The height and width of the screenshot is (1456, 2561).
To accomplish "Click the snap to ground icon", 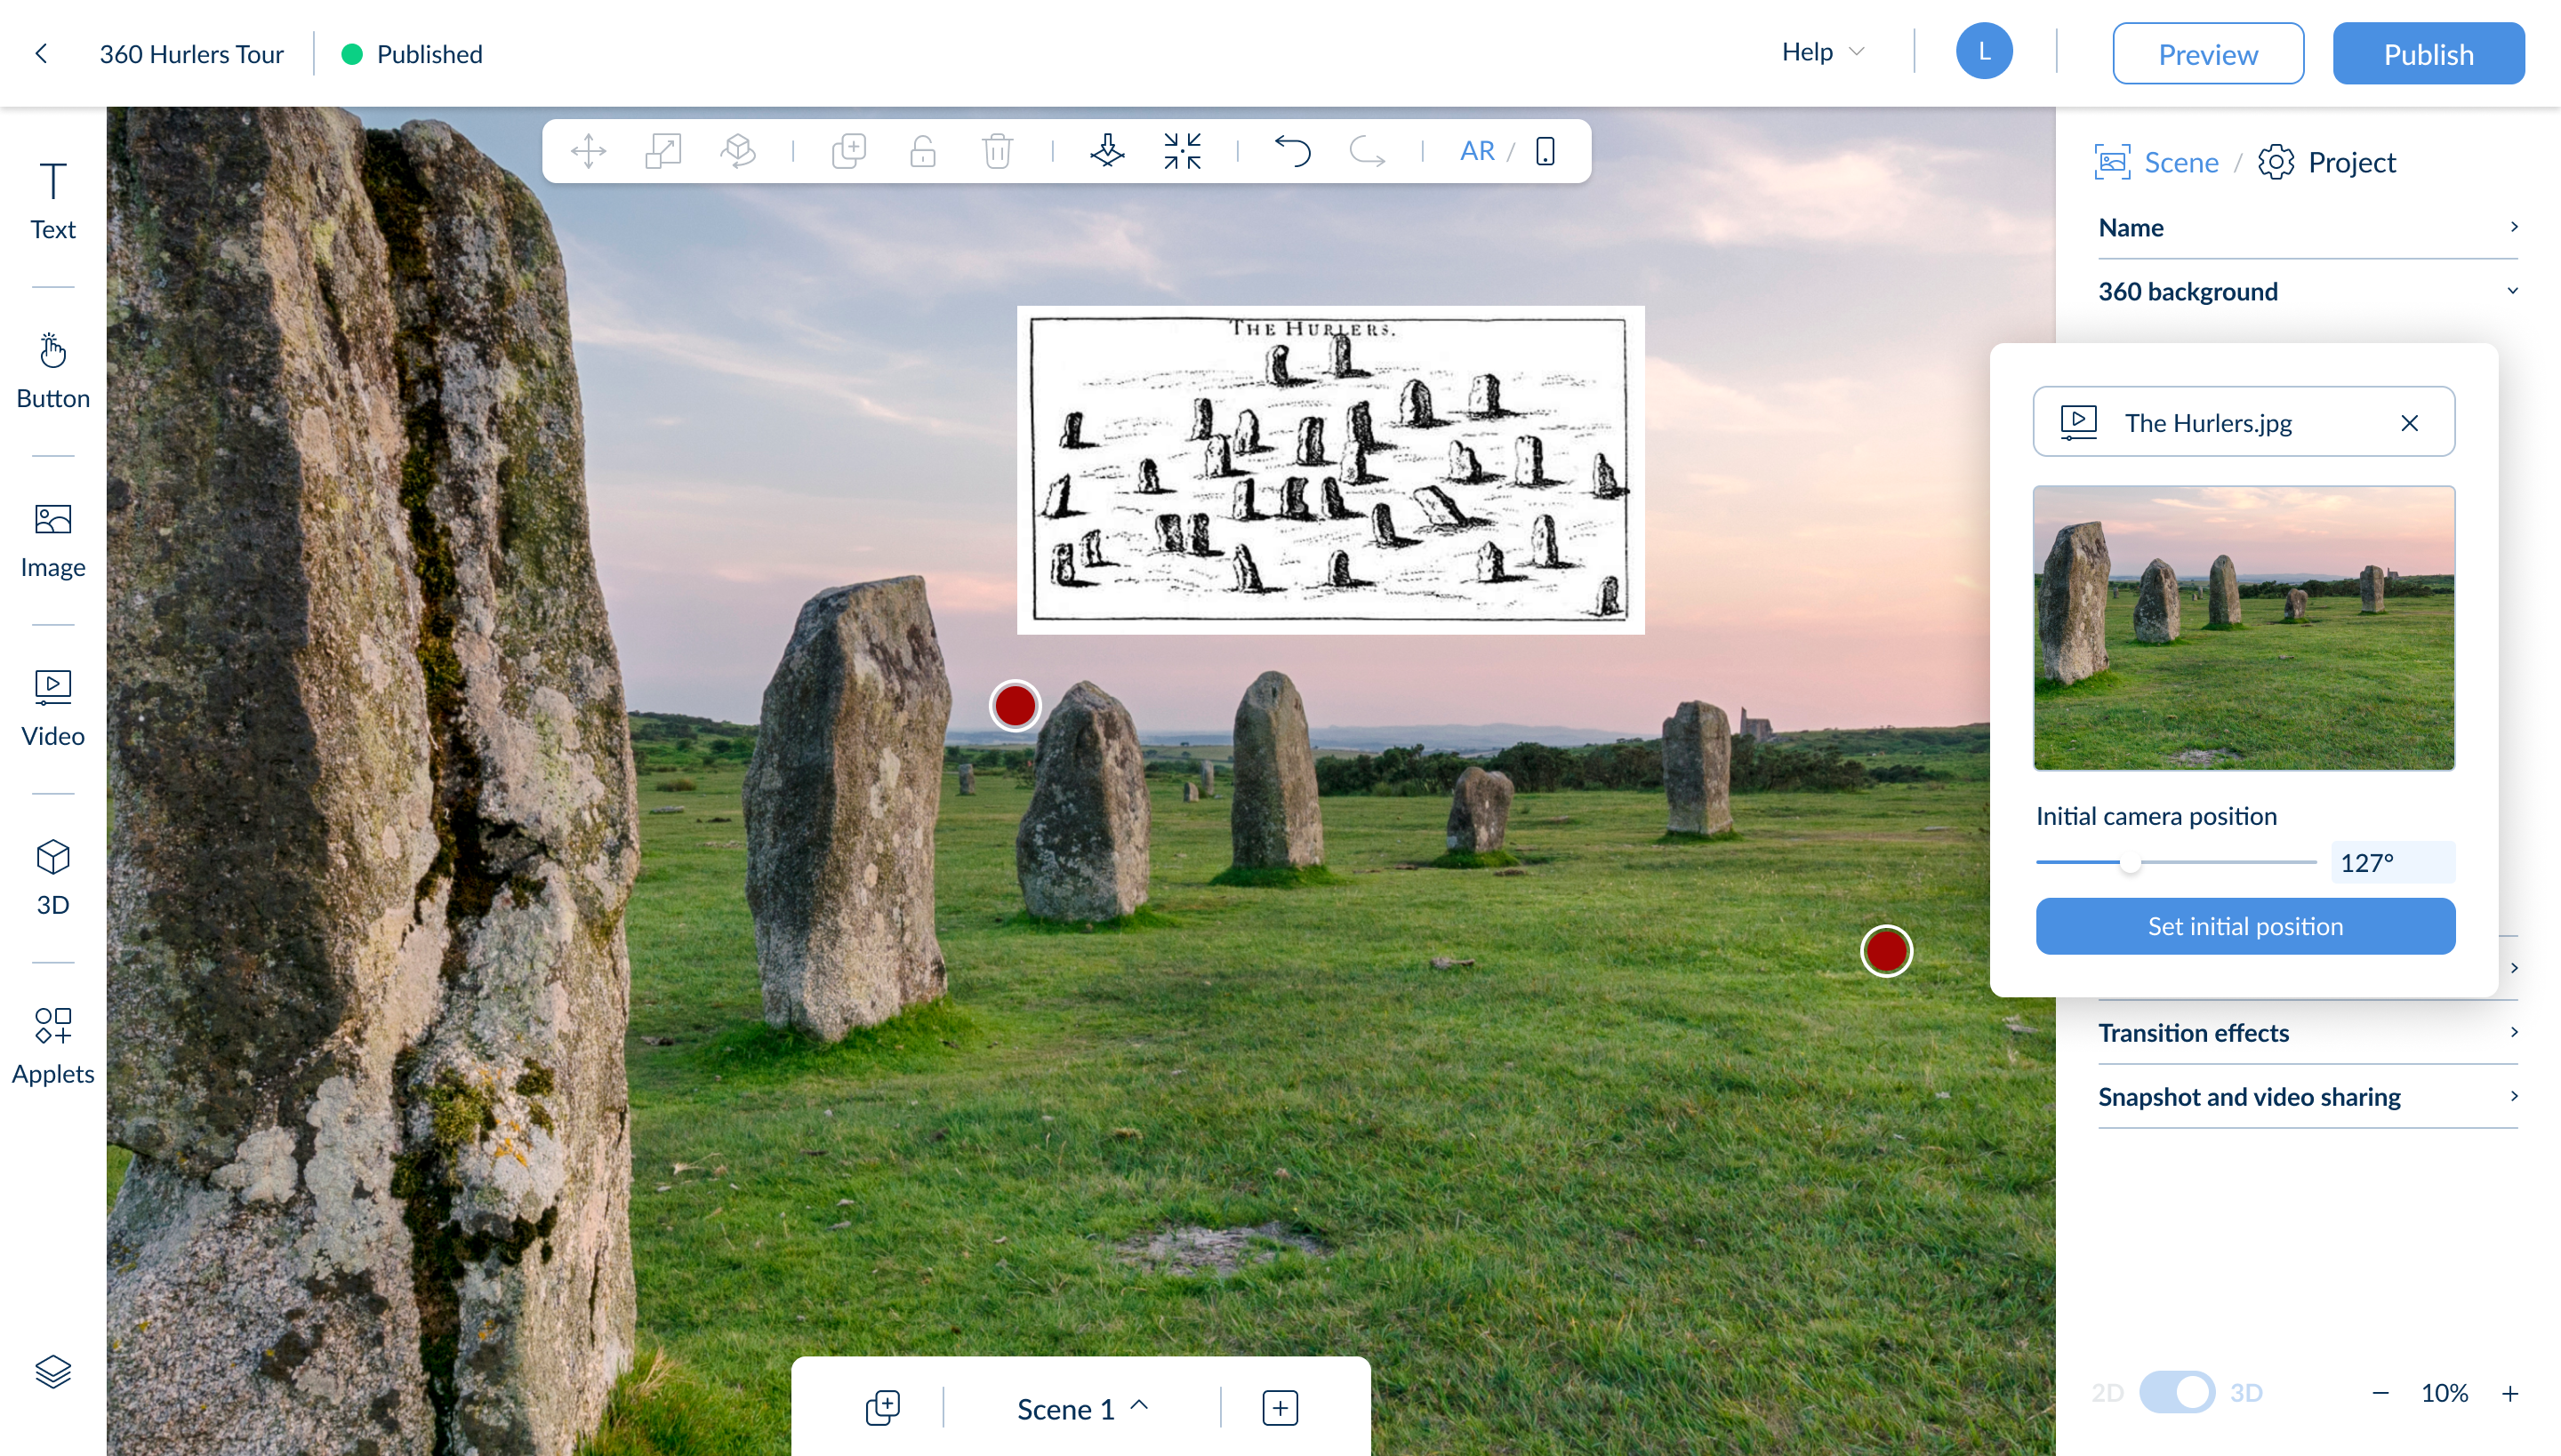I will (1107, 151).
